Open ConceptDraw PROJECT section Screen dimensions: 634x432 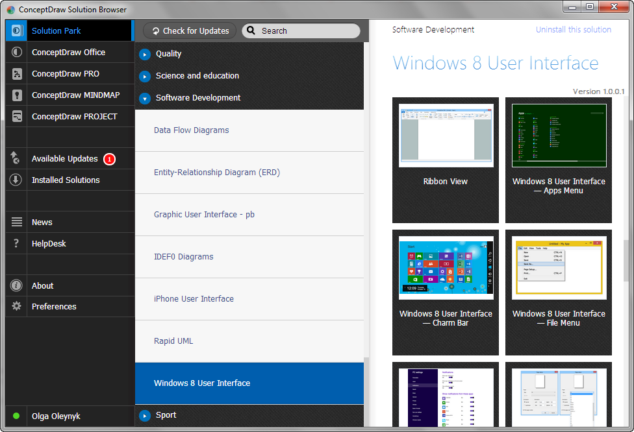(x=70, y=116)
